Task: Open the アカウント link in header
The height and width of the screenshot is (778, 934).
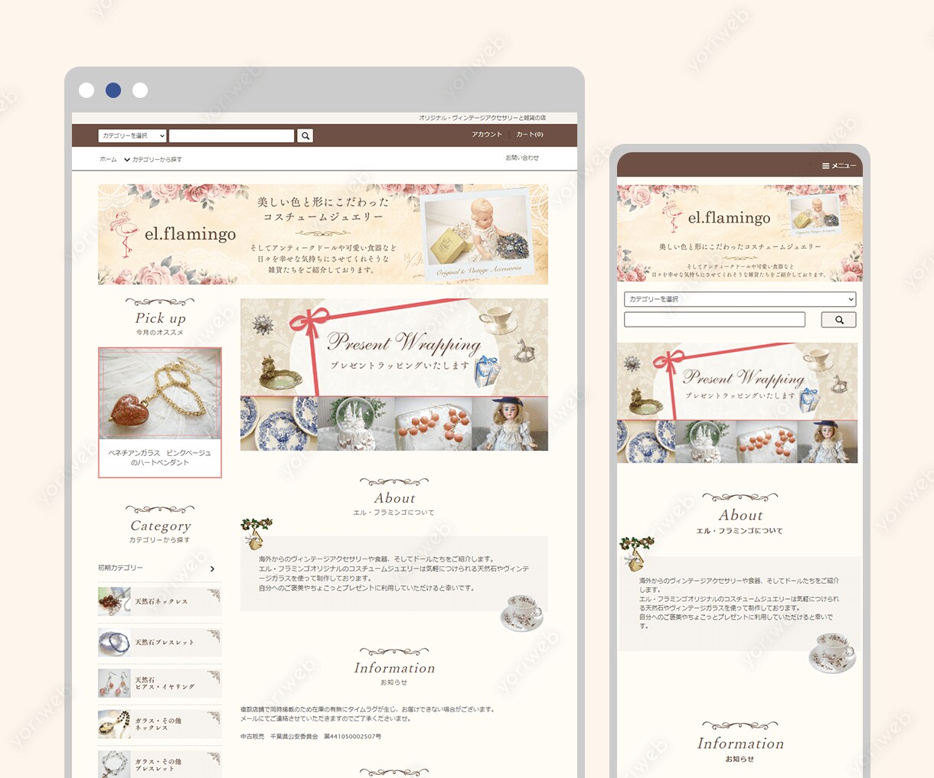Action: coord(487,135)
